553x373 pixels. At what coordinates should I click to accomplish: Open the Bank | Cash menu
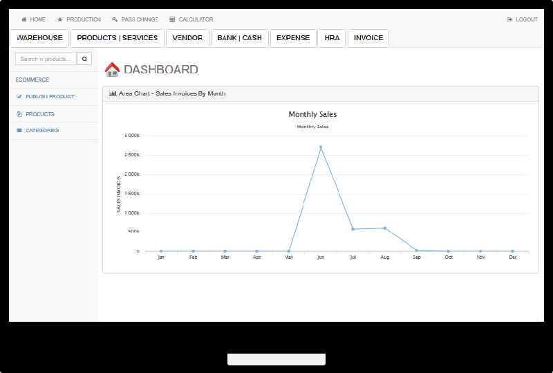239,38
